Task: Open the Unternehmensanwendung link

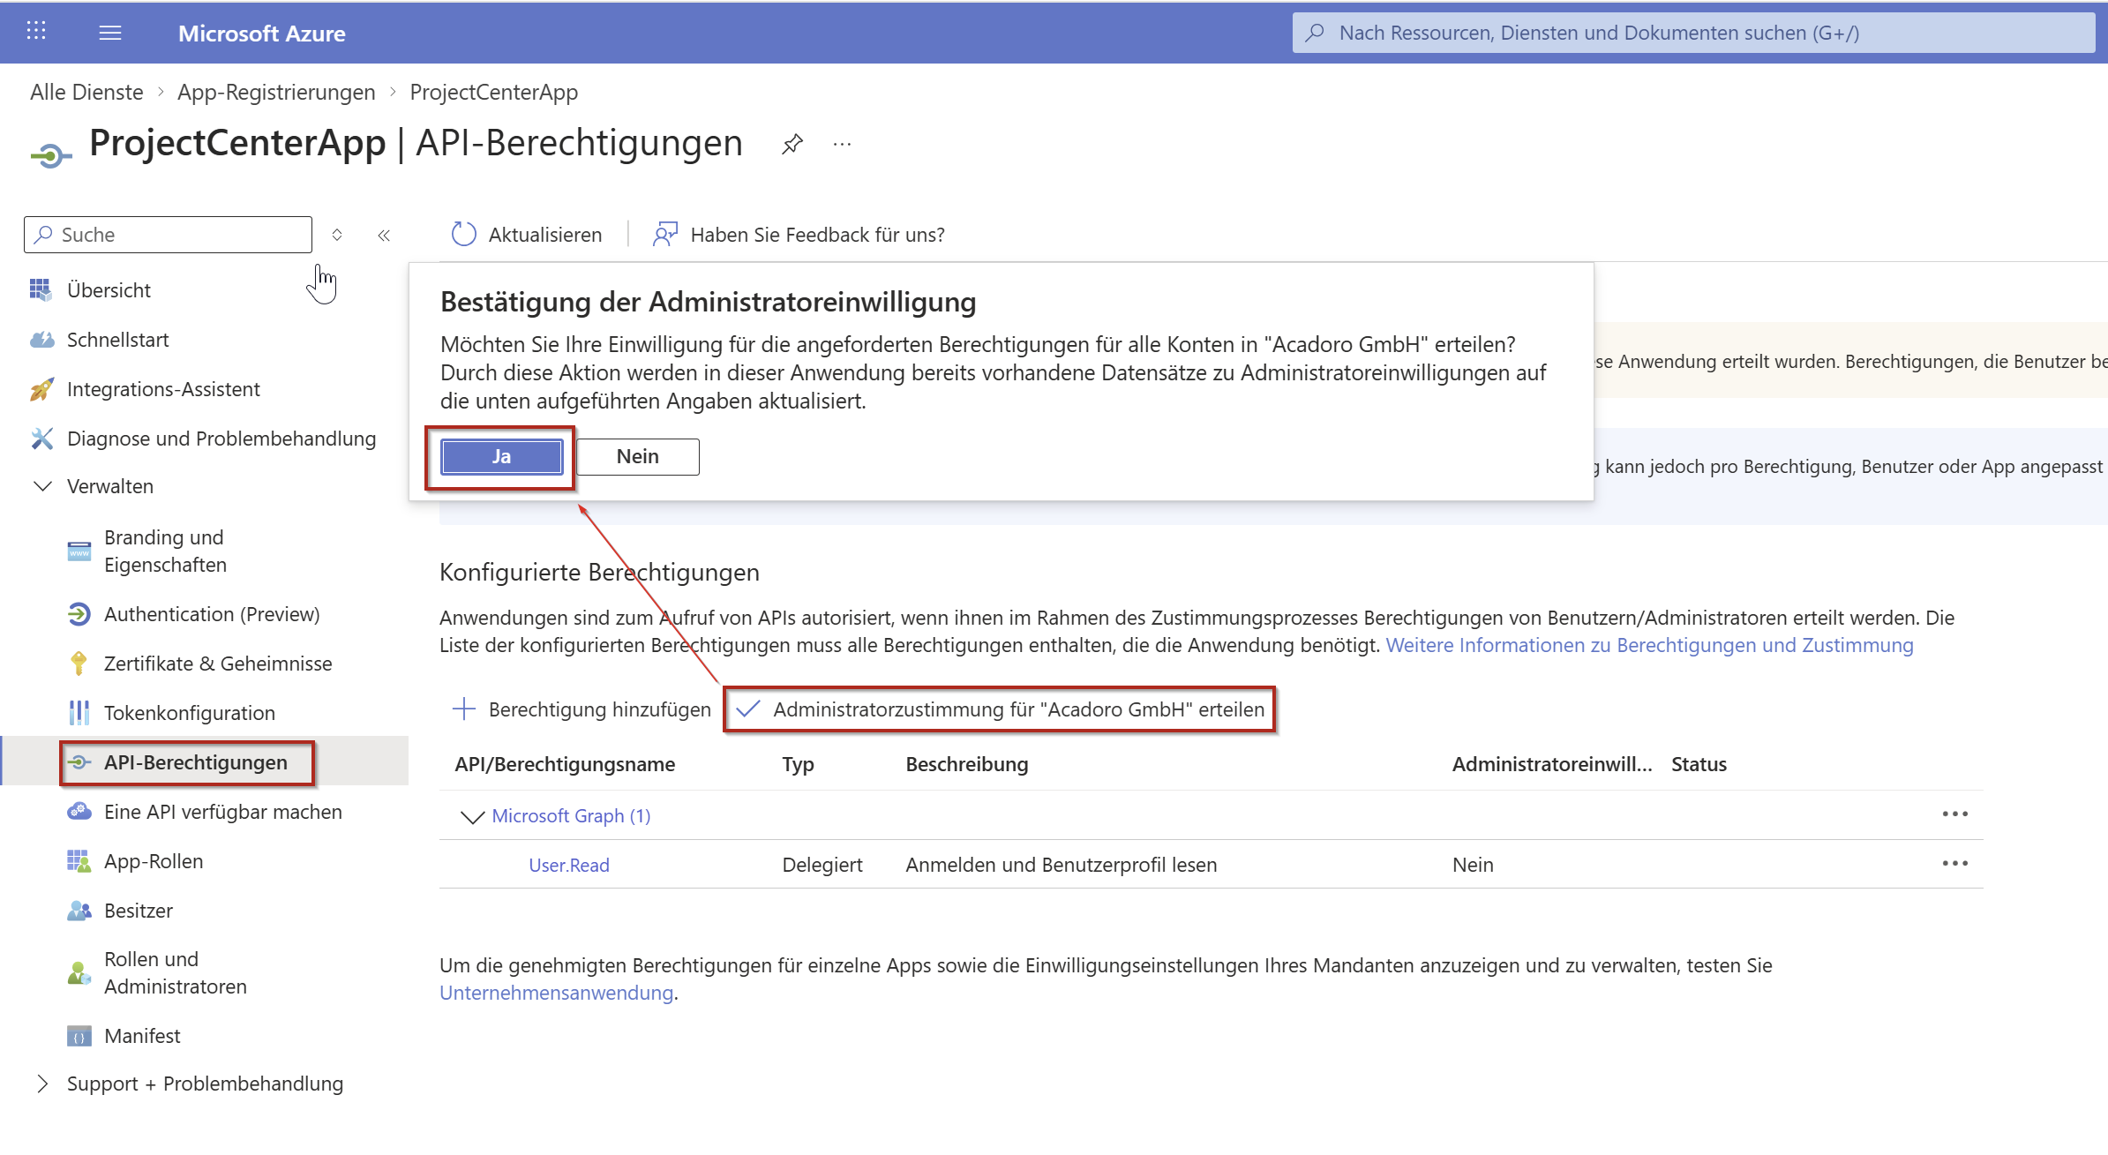Action: (557, 993)
